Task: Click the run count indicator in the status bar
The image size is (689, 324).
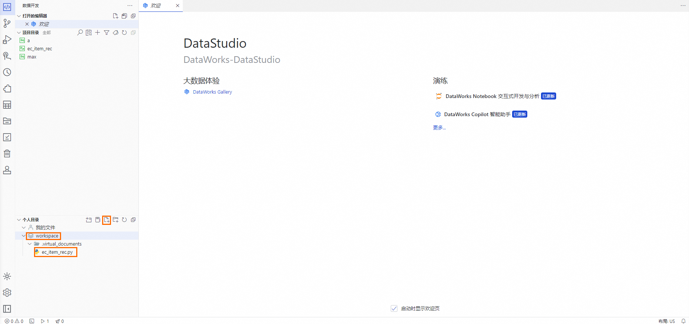Action: point(45,321)
